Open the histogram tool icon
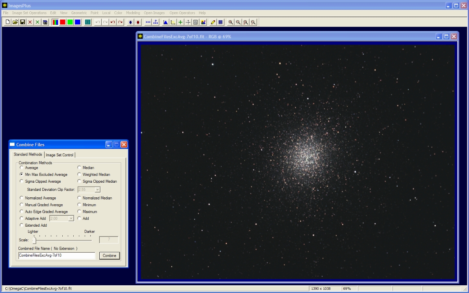The image size is (469, 293). point(165,22)
